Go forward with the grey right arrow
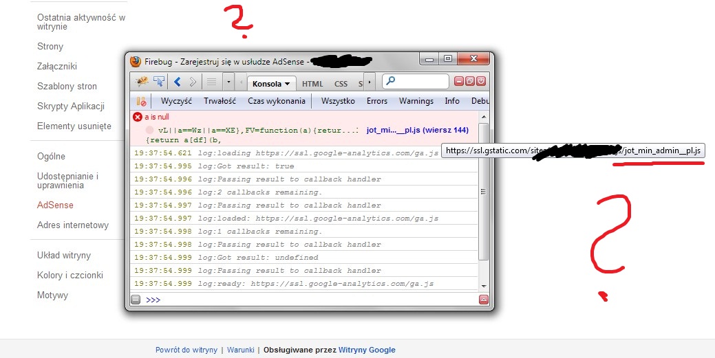Image resolution: width=715 pixels, height=358 pixels. click(193, 82)
